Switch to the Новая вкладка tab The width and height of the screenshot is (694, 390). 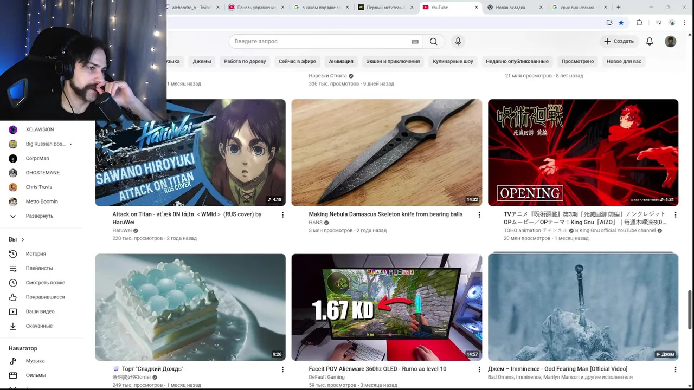click(x=515, y=8)
